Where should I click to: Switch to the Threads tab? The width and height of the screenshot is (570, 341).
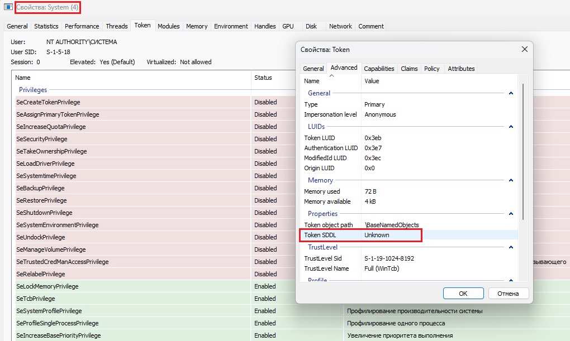117,26
